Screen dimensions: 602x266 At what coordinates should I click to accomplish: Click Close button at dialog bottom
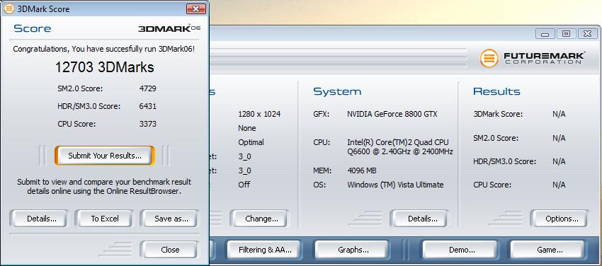[169, 250]
